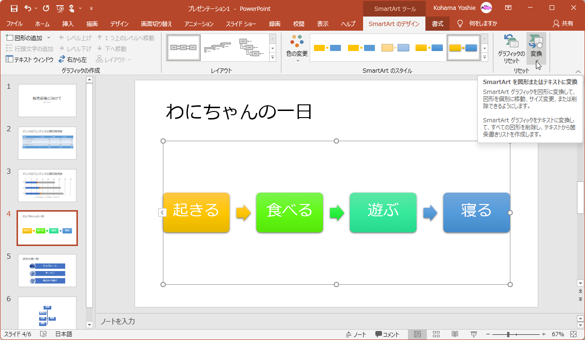Select slide 2 table thumbnail
585x340 pixels.
(47, 143)
